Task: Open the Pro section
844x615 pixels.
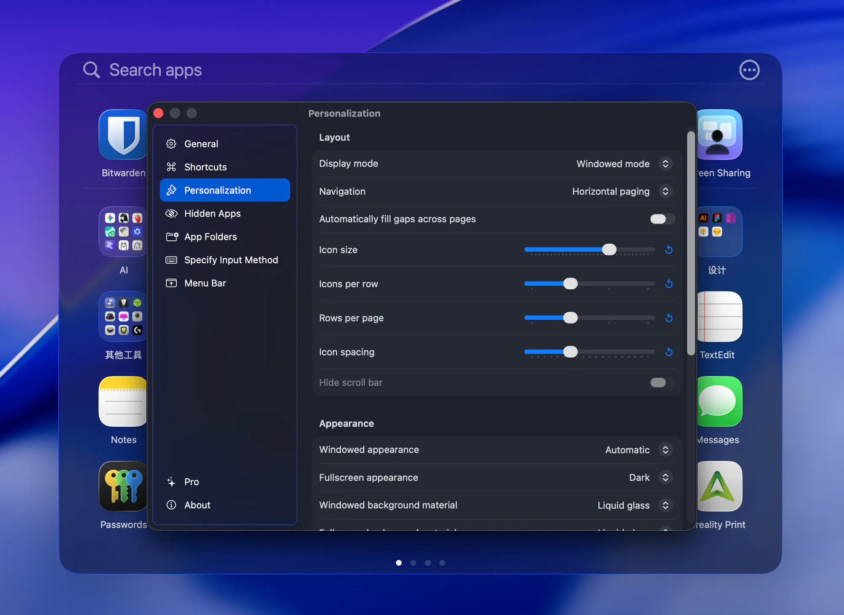Action: [x=225, y=482]
